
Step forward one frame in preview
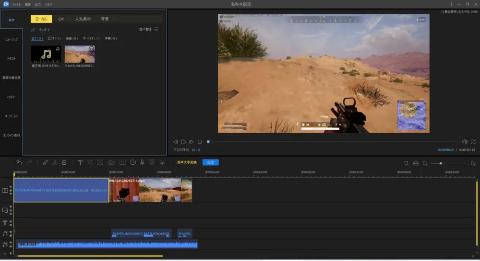(x=192, y=142)
